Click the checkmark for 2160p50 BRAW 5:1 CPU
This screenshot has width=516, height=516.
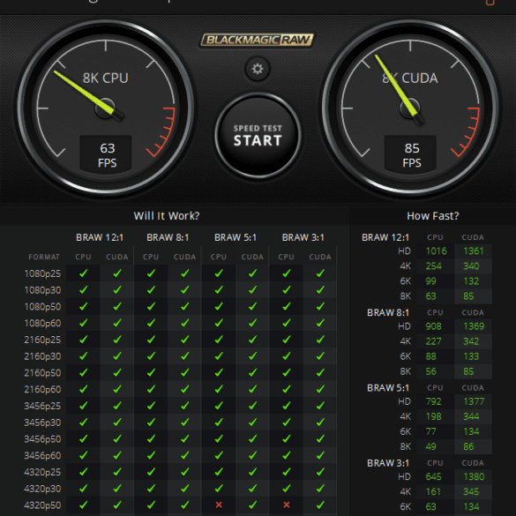point(219,372)
